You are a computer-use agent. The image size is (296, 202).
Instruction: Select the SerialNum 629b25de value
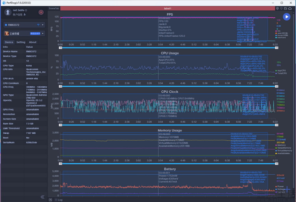pyautogui.click(x=31, y=142)
